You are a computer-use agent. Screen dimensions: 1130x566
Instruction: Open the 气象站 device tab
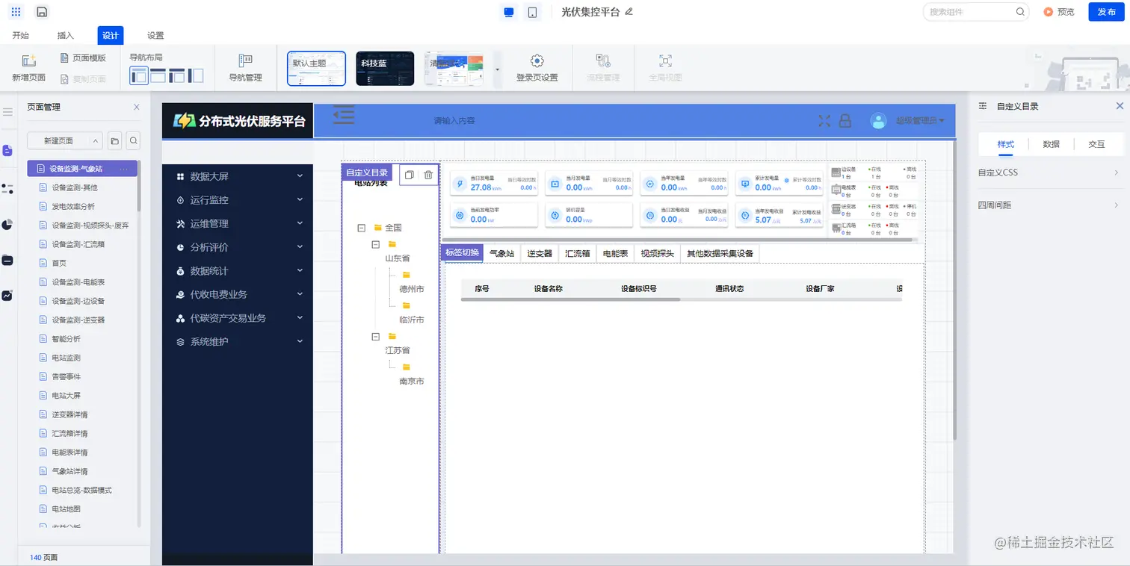pos(501,253)
